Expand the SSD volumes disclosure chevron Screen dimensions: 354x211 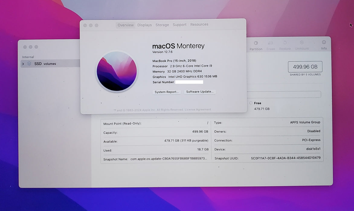click(x=23, y=64)
